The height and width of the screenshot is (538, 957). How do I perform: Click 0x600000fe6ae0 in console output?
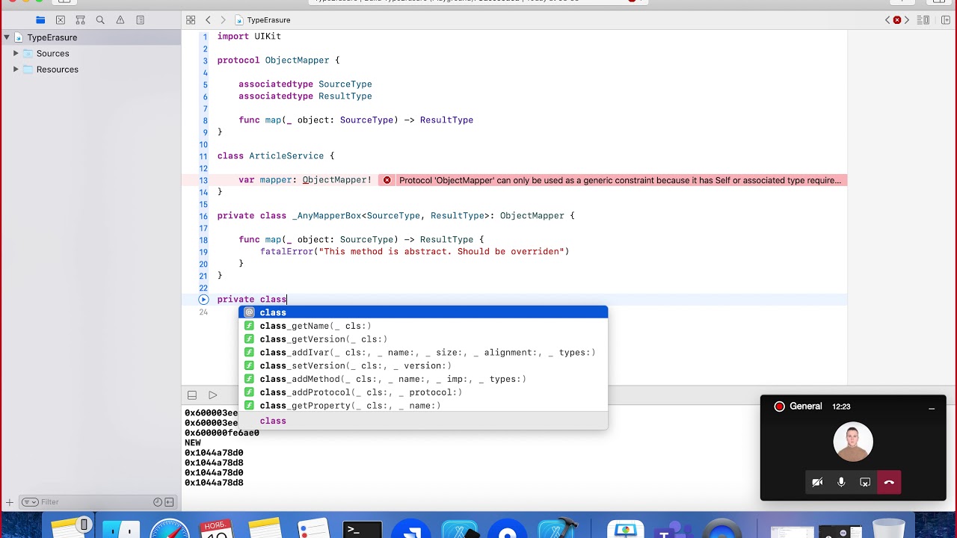tap(222, 433)
